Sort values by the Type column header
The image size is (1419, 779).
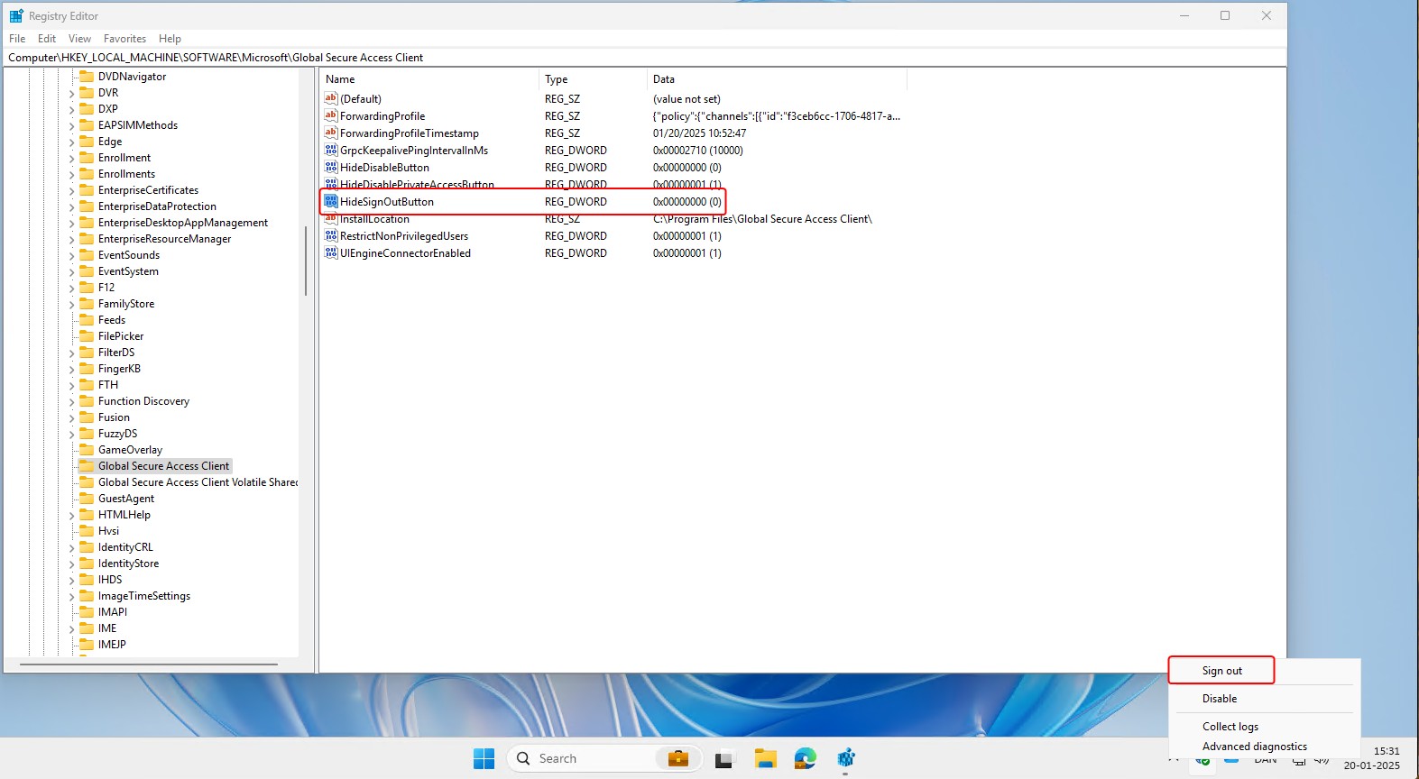[593, 79]
